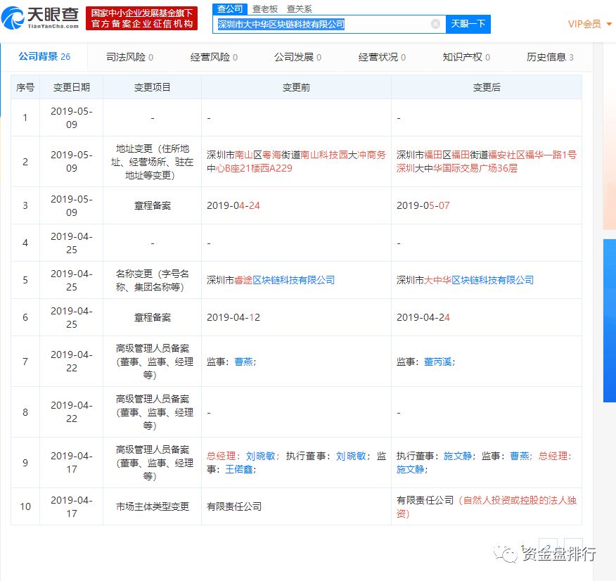This screenshot has height=581, width=616.
Task: Click the 序号 column header
Action: (25, 87)
